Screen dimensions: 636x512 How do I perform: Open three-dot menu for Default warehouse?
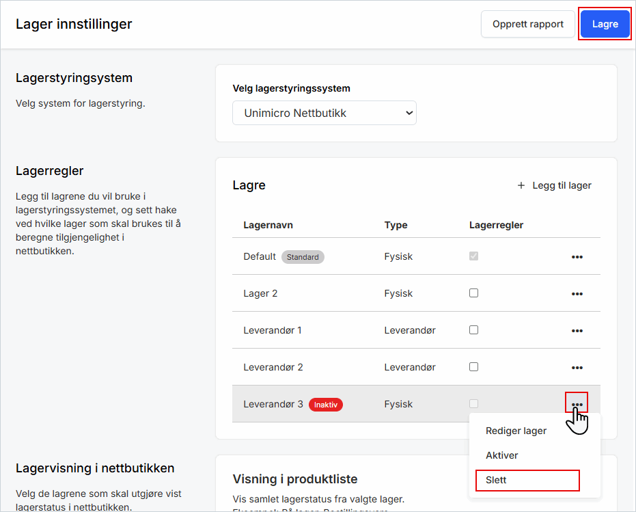click(577, 257)
